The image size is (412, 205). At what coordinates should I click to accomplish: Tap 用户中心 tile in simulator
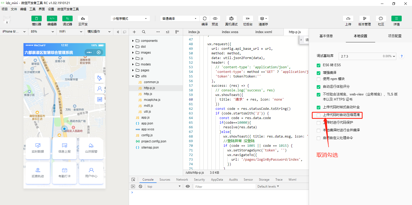pyautogui.click(x=91, y=173)
